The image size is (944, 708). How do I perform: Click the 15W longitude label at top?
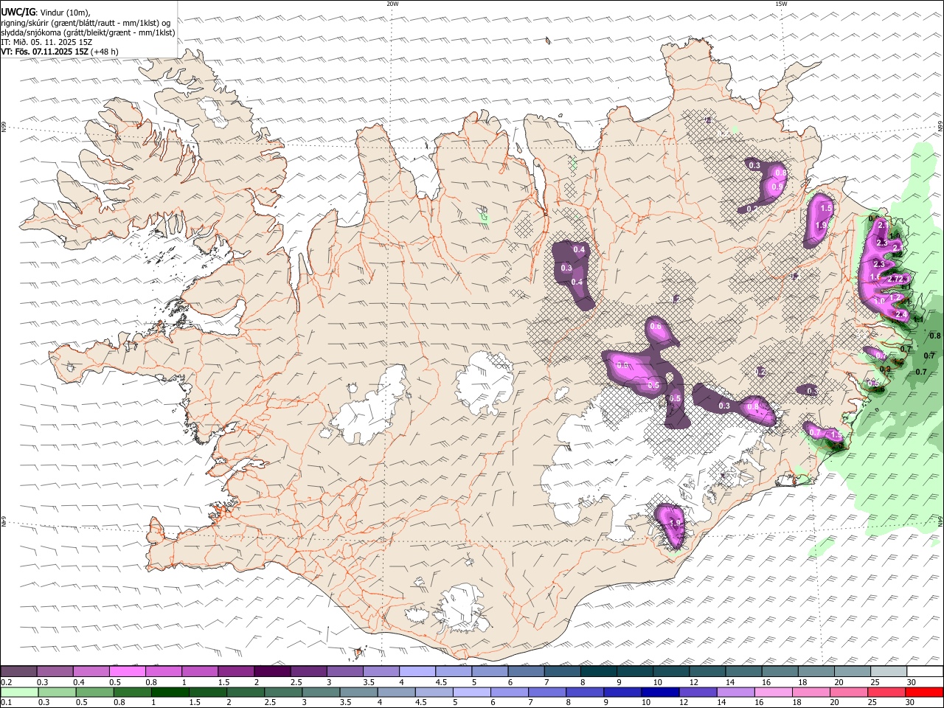pyautogui.click(x=781, y=4)
